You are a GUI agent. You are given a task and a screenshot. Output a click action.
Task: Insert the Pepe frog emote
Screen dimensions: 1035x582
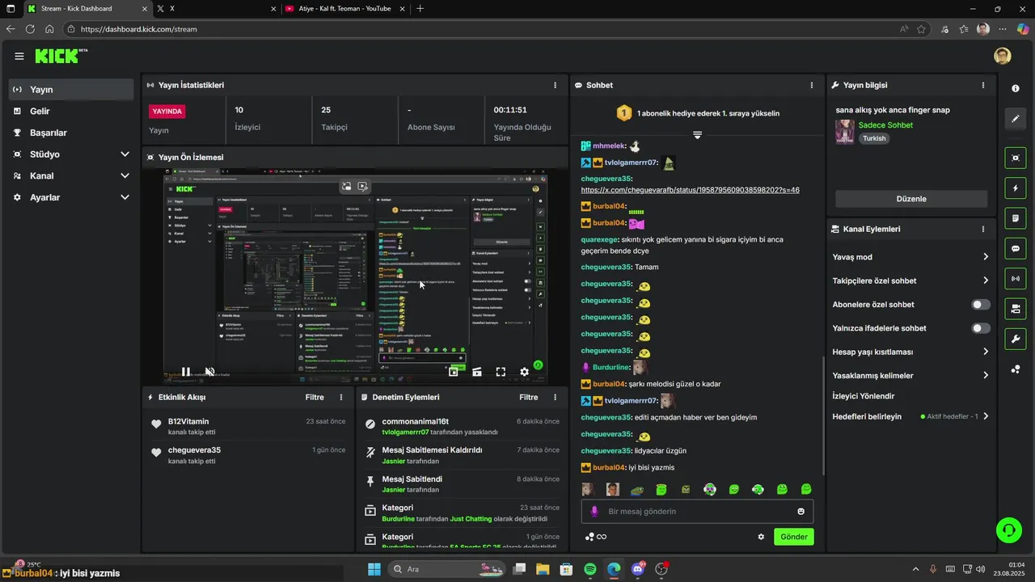tap(637, 489)
